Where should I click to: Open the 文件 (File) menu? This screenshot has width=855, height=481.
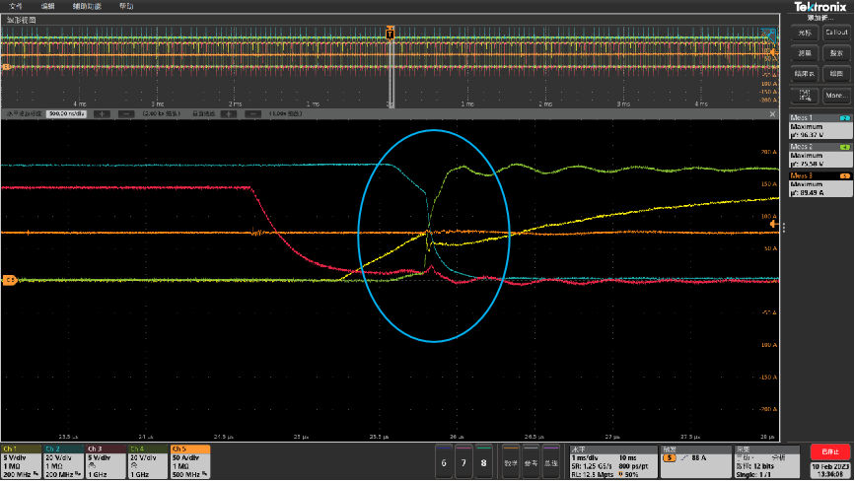tap(15, 5)
